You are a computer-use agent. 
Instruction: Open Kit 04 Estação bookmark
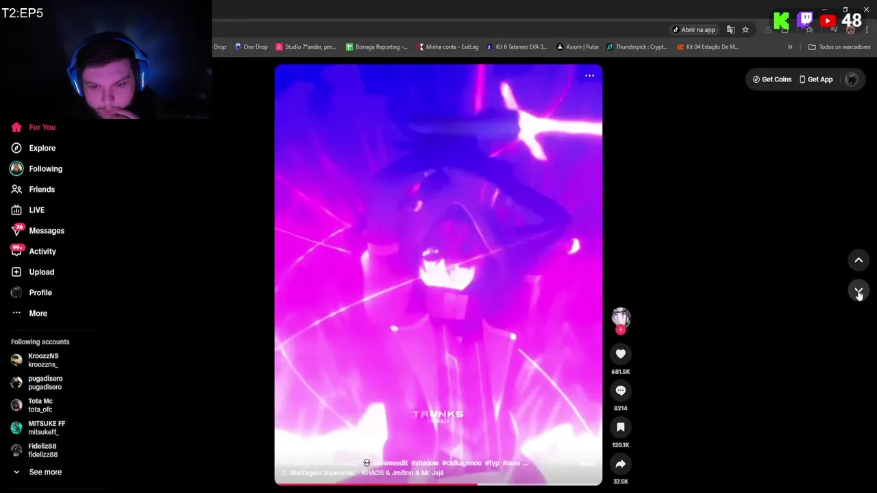tap(708, 47)
